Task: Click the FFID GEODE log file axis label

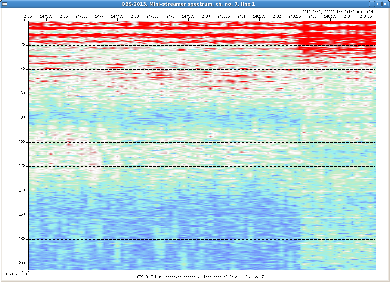Action: 338,12
